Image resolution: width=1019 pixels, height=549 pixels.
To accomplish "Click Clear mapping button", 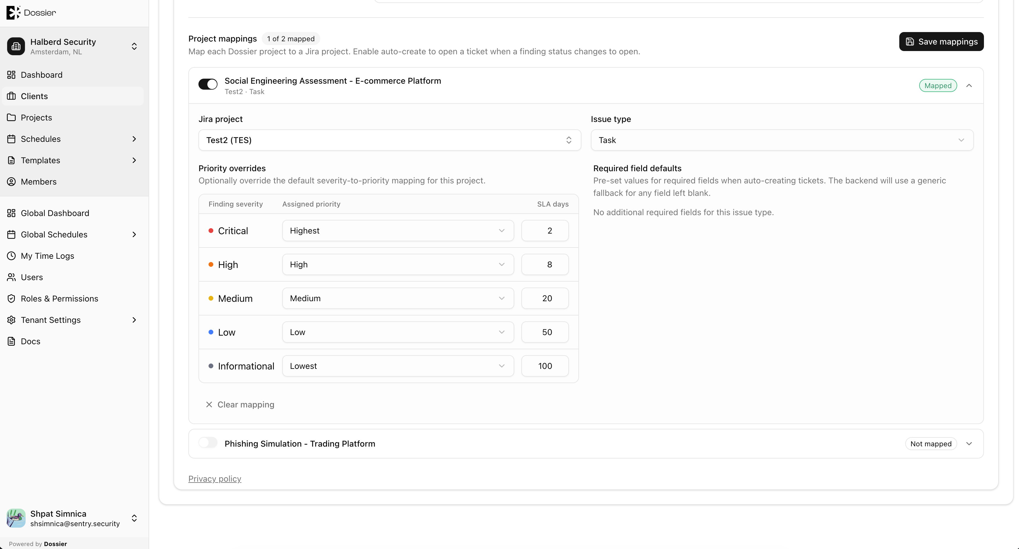I will tap(240, 404).
